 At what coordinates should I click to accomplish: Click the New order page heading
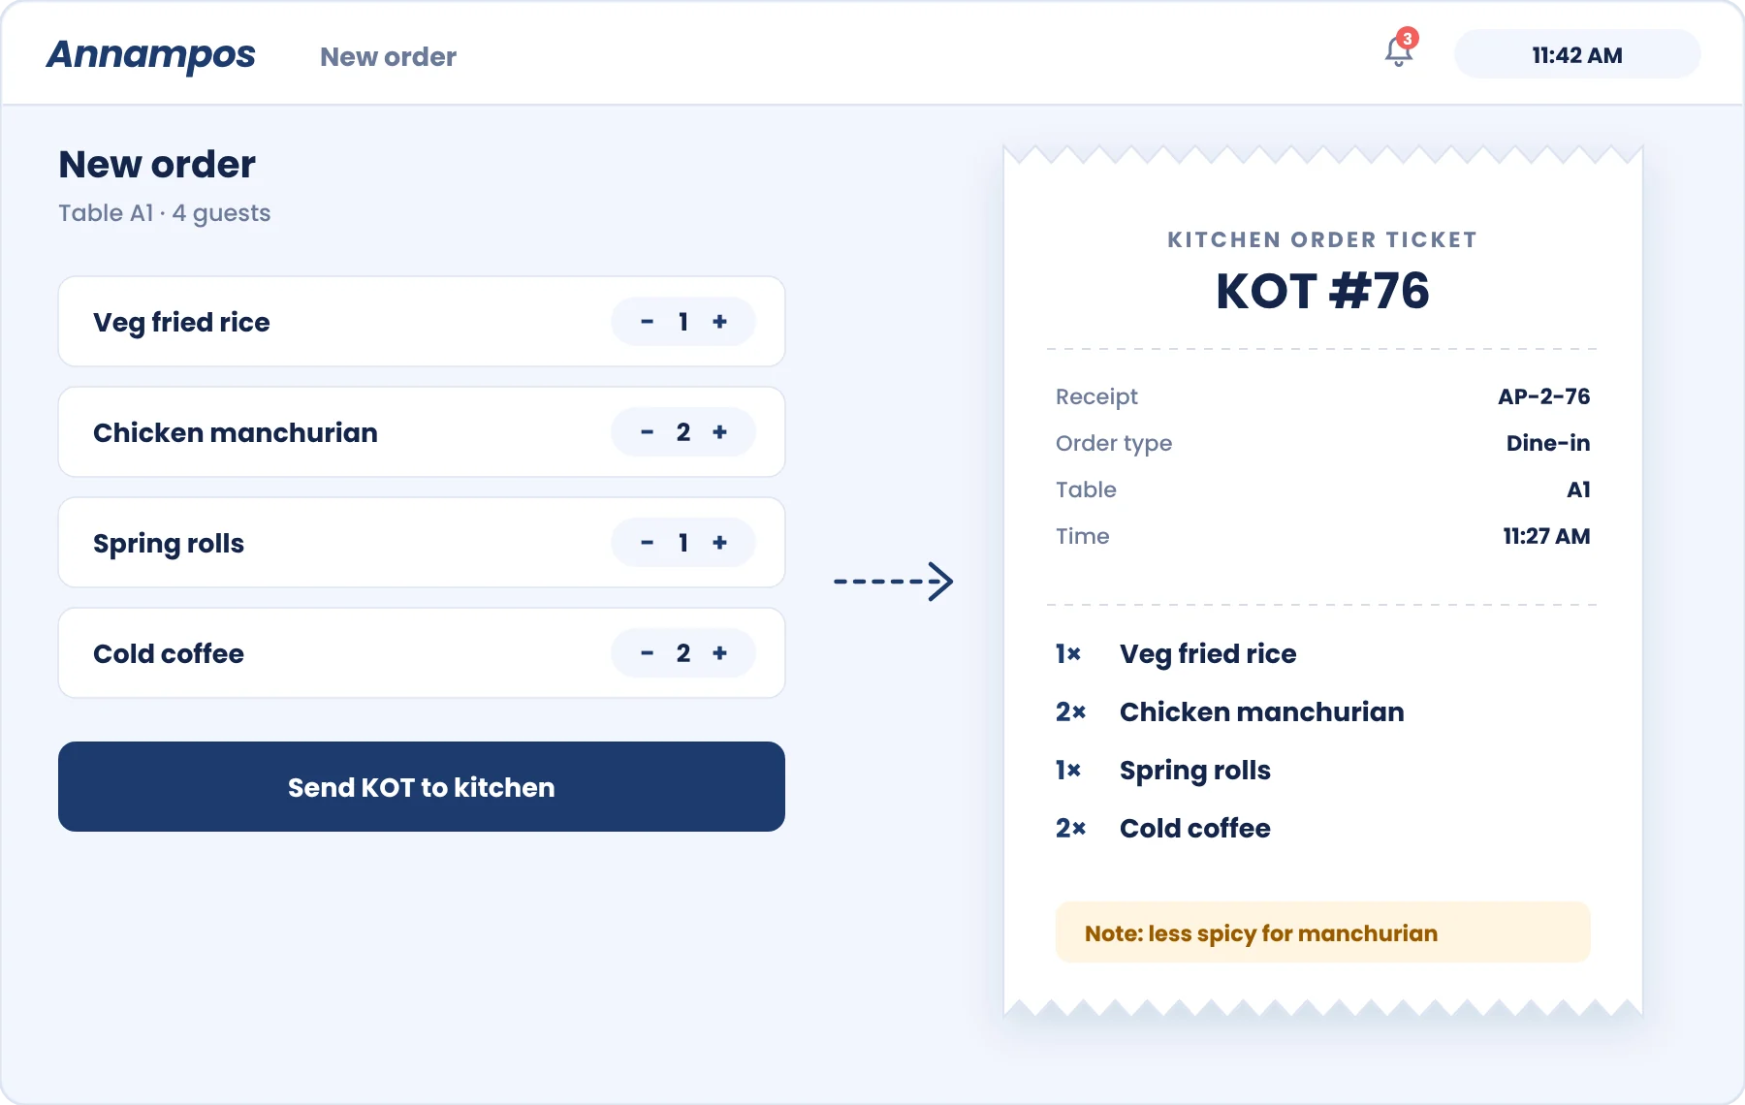click(x=157, y=165)
